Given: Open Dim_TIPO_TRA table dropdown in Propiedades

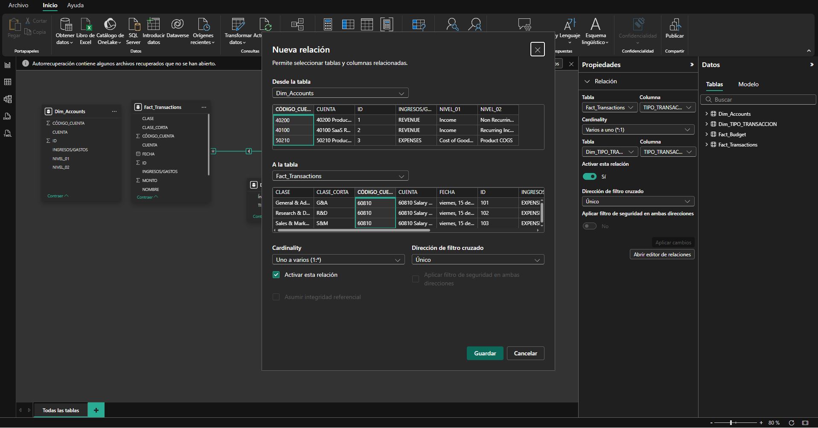Looking at the screenshot, I should 610,152.
